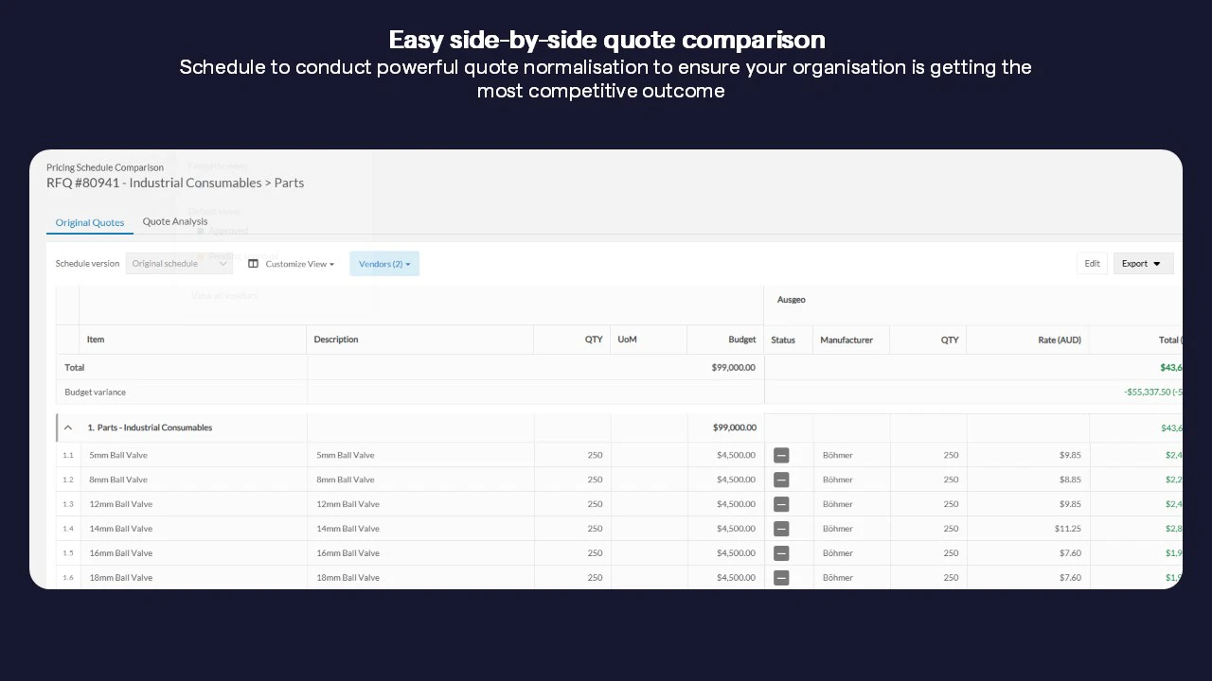Image resolution: width=1212 pixels, height=681 pixels.
Task: Open the Vendors (2) dropdown
Action: 384,264
